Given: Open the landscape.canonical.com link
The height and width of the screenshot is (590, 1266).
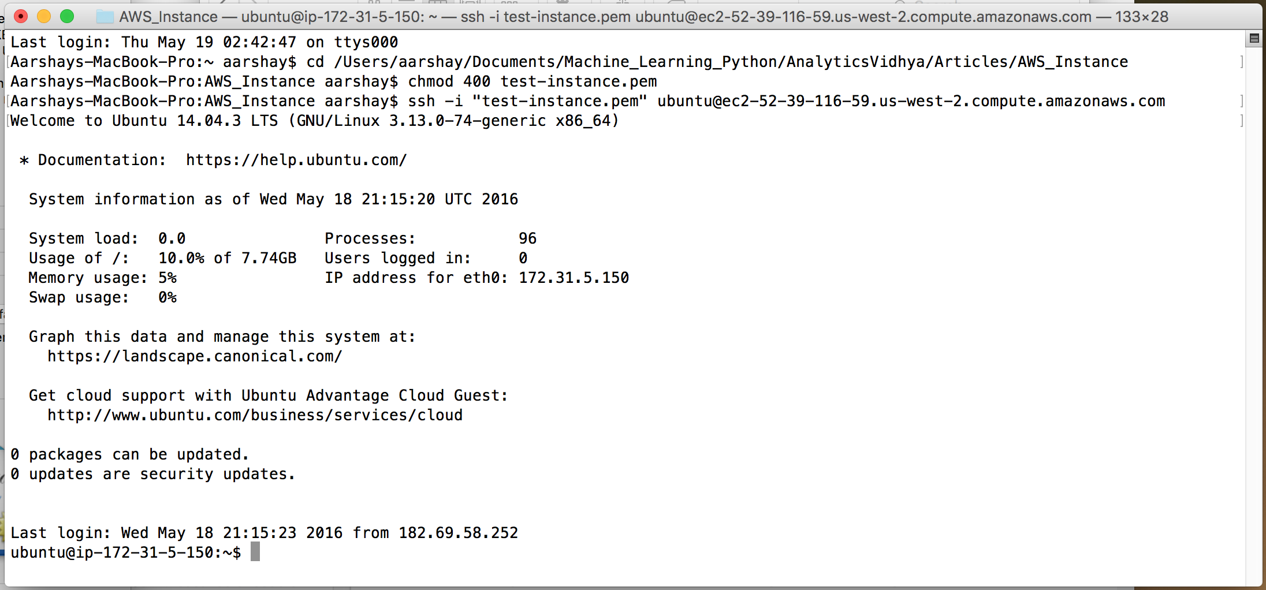Looking at the screenshot, I should pyautogui.click(x=195, y=356).
